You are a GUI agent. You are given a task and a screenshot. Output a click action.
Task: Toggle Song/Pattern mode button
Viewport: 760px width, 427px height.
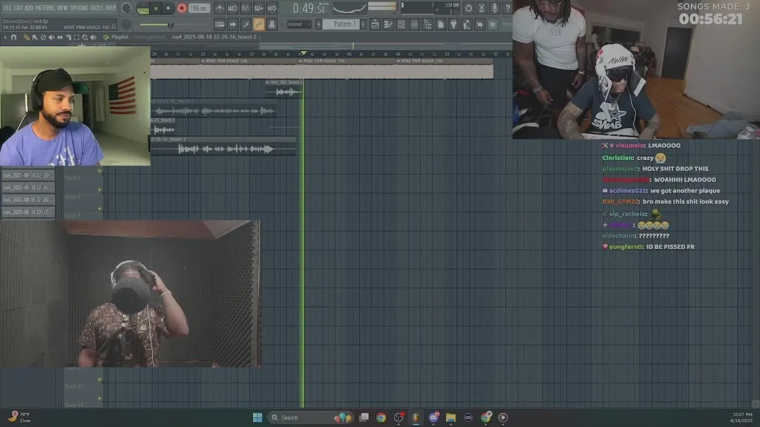pos(143,9)
